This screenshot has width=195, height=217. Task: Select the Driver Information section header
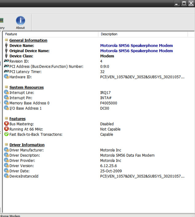(27, 145)
